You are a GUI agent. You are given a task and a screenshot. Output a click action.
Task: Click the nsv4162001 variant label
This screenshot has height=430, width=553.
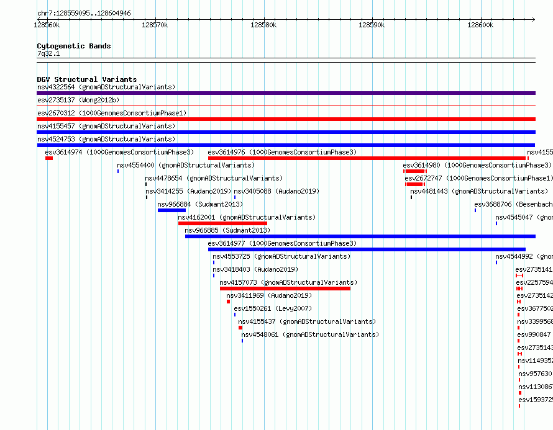click(x=247, y=217)
